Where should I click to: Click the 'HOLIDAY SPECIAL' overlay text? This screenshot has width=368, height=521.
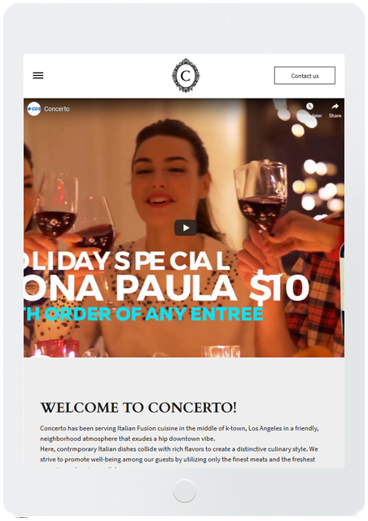[127, 261]
